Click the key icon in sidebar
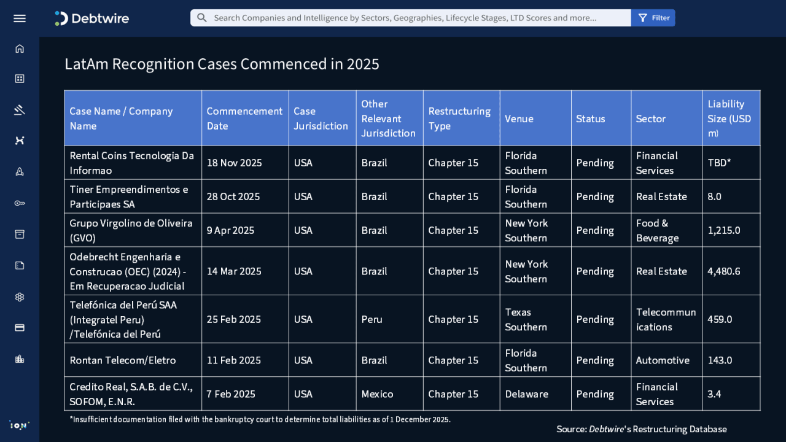Image resolution: width=786 pixels, height=442 pixels. coord(20,203)
